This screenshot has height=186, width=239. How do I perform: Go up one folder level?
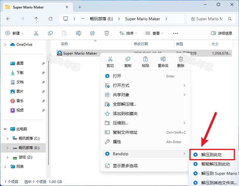point(36,19)
